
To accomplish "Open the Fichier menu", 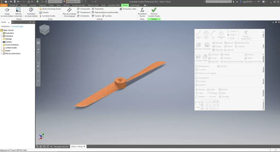I will click(x=4, y=5).
